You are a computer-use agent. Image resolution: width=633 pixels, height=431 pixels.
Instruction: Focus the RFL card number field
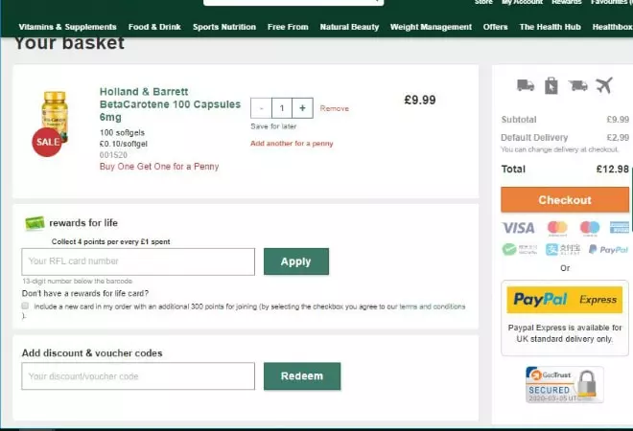pyautogui.click(x=138, y=261)
